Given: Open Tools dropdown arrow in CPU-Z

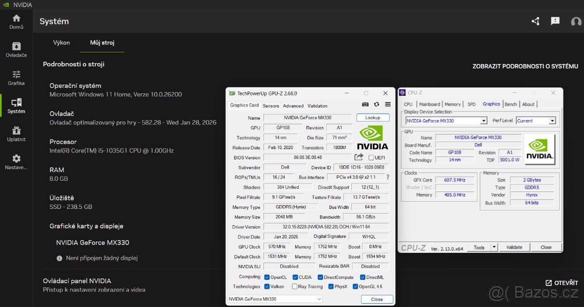Looking at the screenshot, I should point(494,247).
